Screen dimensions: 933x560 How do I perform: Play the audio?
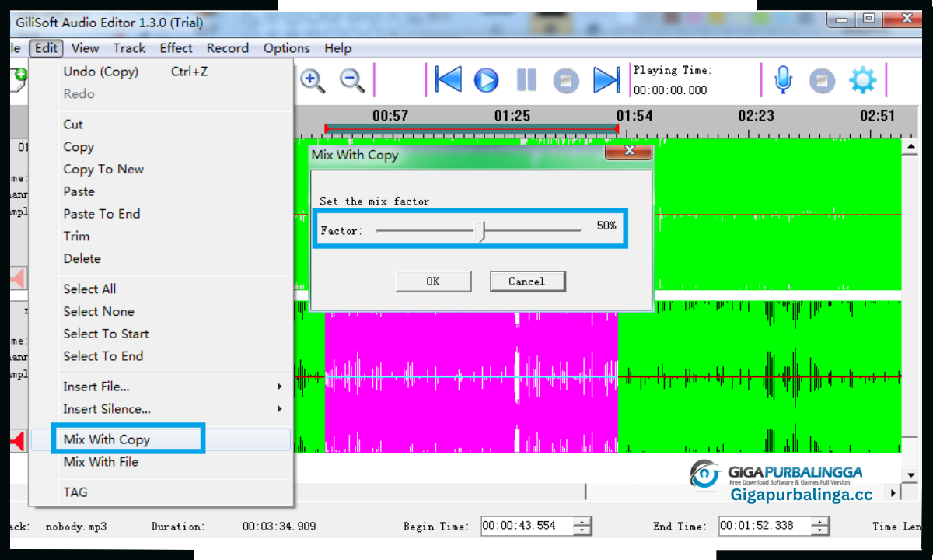pyautogui.click(x=487, y=80)
